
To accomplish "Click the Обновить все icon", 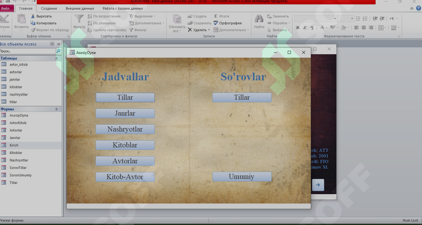I will tap(177, 19).
